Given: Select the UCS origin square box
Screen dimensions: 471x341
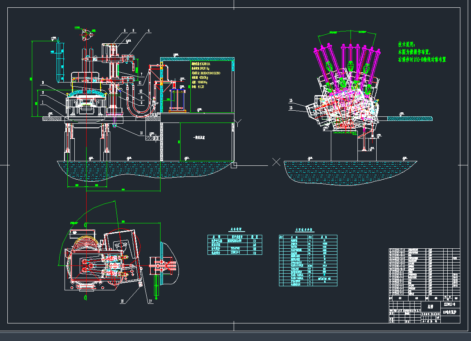Looking at the screenshot, I should click(x=233, y=165).
